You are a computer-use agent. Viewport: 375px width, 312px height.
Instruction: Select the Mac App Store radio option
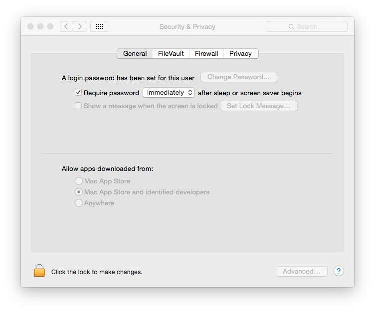click(79, 181)
